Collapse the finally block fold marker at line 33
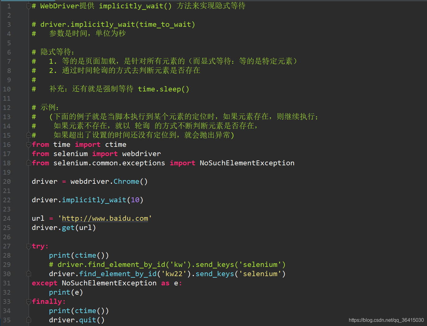Image resolution: width=427 pixels, height=326 pixels. 29,301
